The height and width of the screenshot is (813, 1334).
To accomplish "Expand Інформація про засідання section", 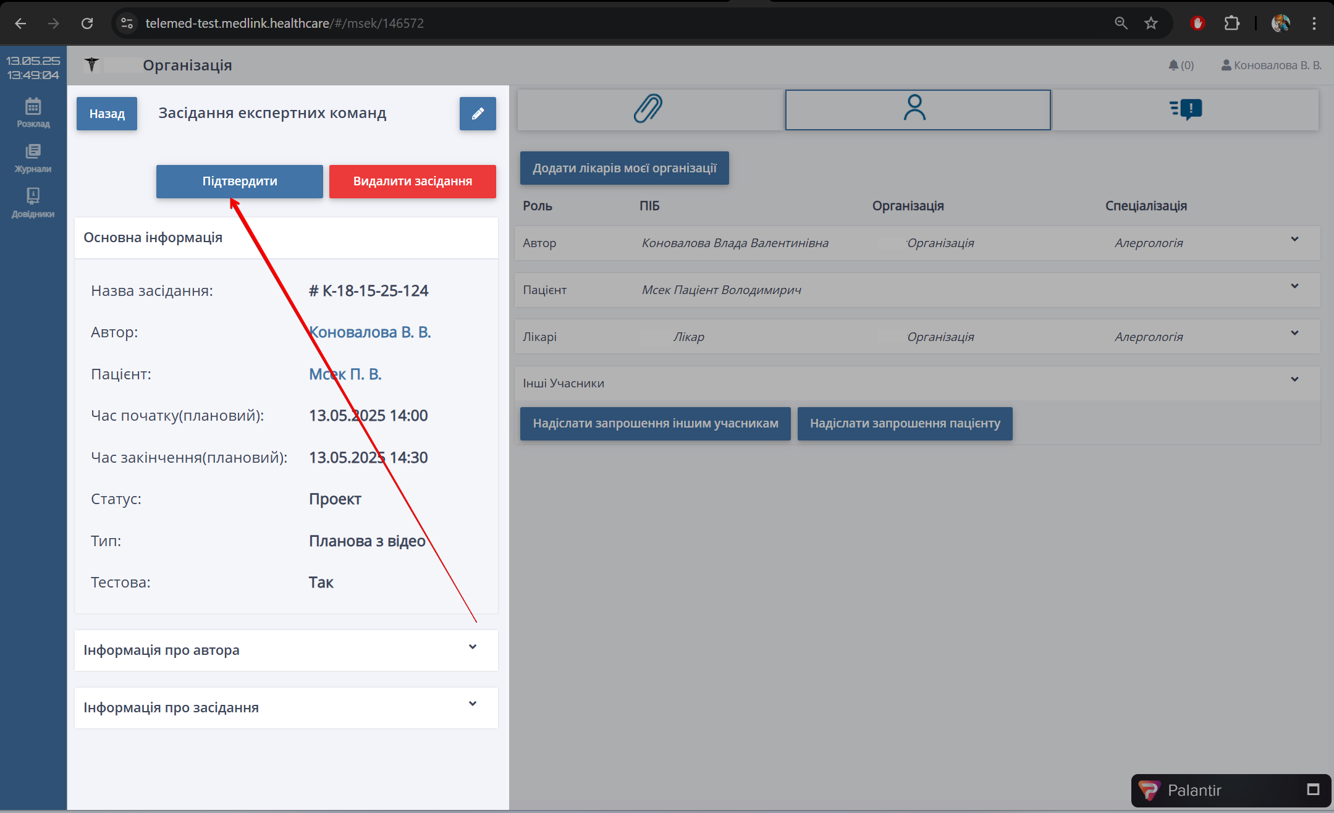I will coord(472,704).
